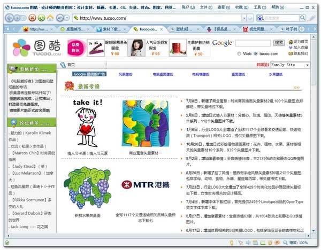The height and width of the screenshot is (250, 321).
Task: Click the 搜索 button next to Google box
Action: click(x=279, y=43)
